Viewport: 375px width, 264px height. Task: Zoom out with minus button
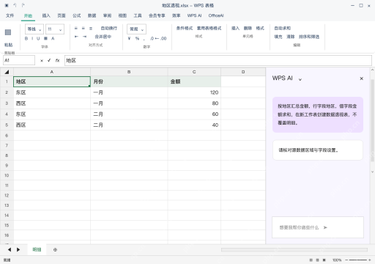coord(346,260)
